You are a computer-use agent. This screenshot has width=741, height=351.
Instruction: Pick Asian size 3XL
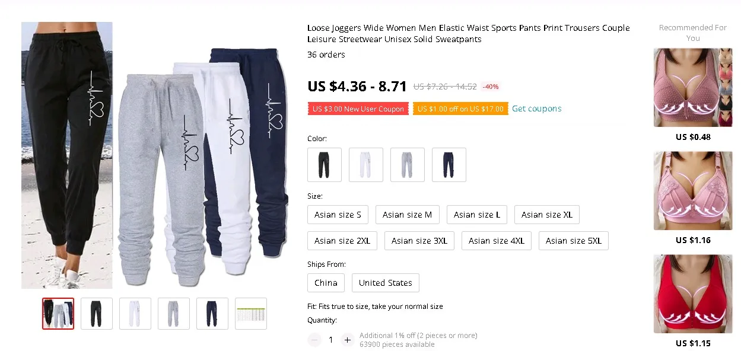(419, 241)
